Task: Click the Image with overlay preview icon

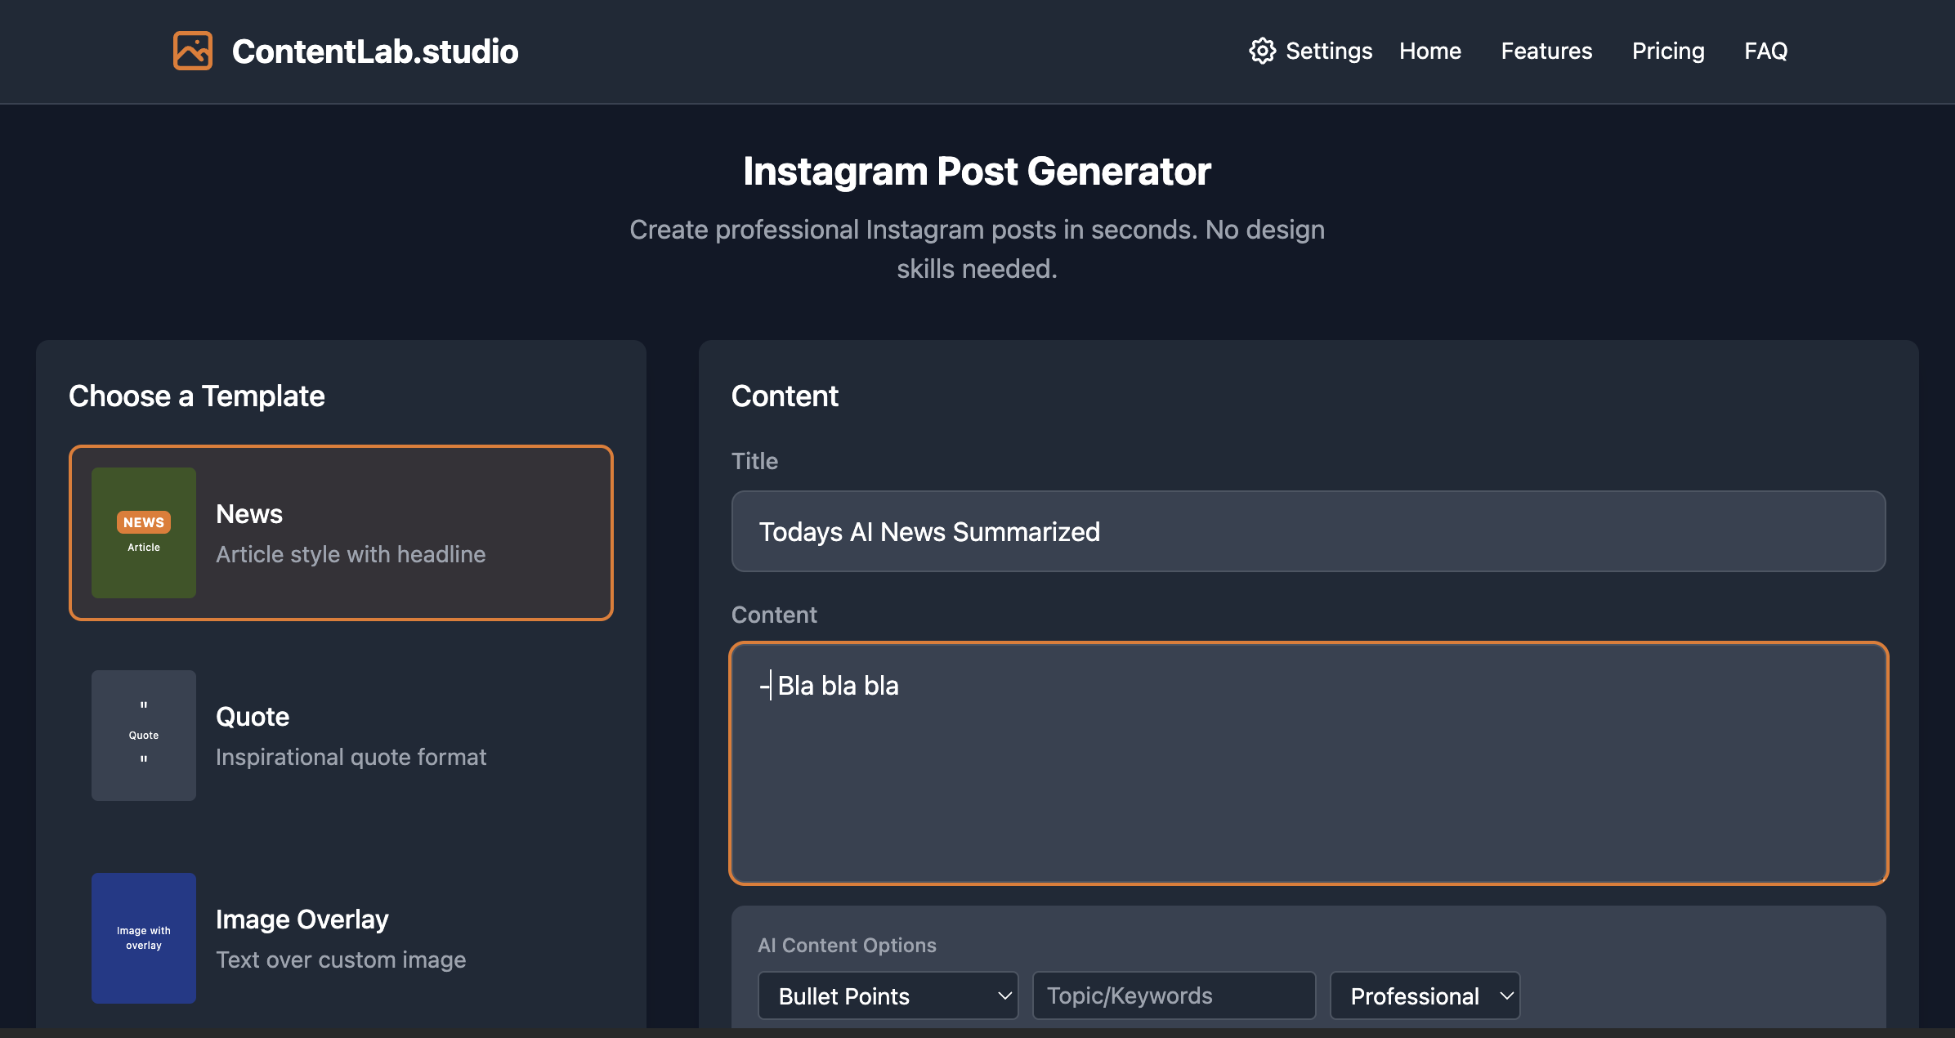Action: 143,937
